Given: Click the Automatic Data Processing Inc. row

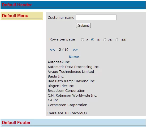Looking at the screenshot, I should (73, 67).
